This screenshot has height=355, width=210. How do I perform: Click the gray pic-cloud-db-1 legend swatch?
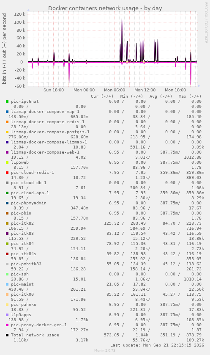coord(7,183)
